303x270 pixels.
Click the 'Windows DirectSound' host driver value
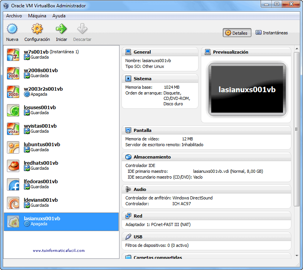click(x=192, y=198)
